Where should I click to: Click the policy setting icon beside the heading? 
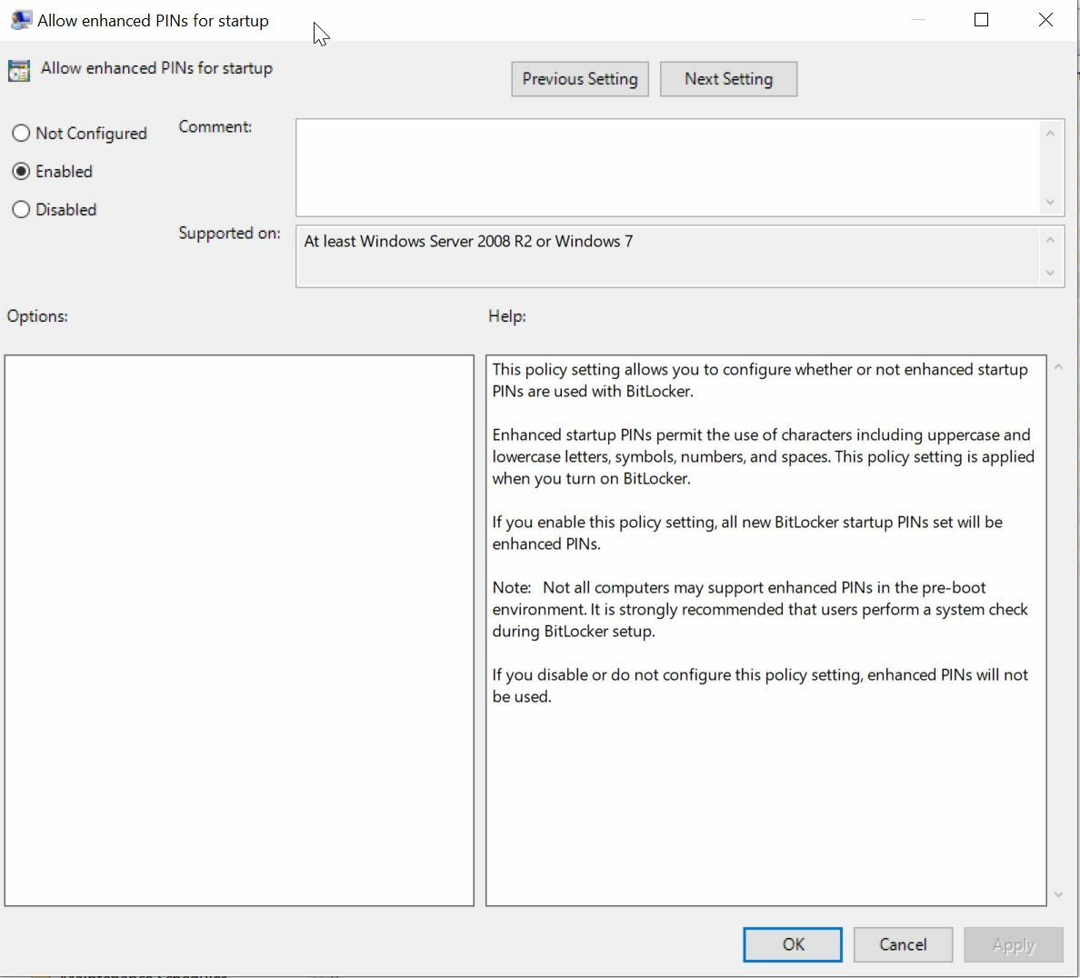pos(19,70)
